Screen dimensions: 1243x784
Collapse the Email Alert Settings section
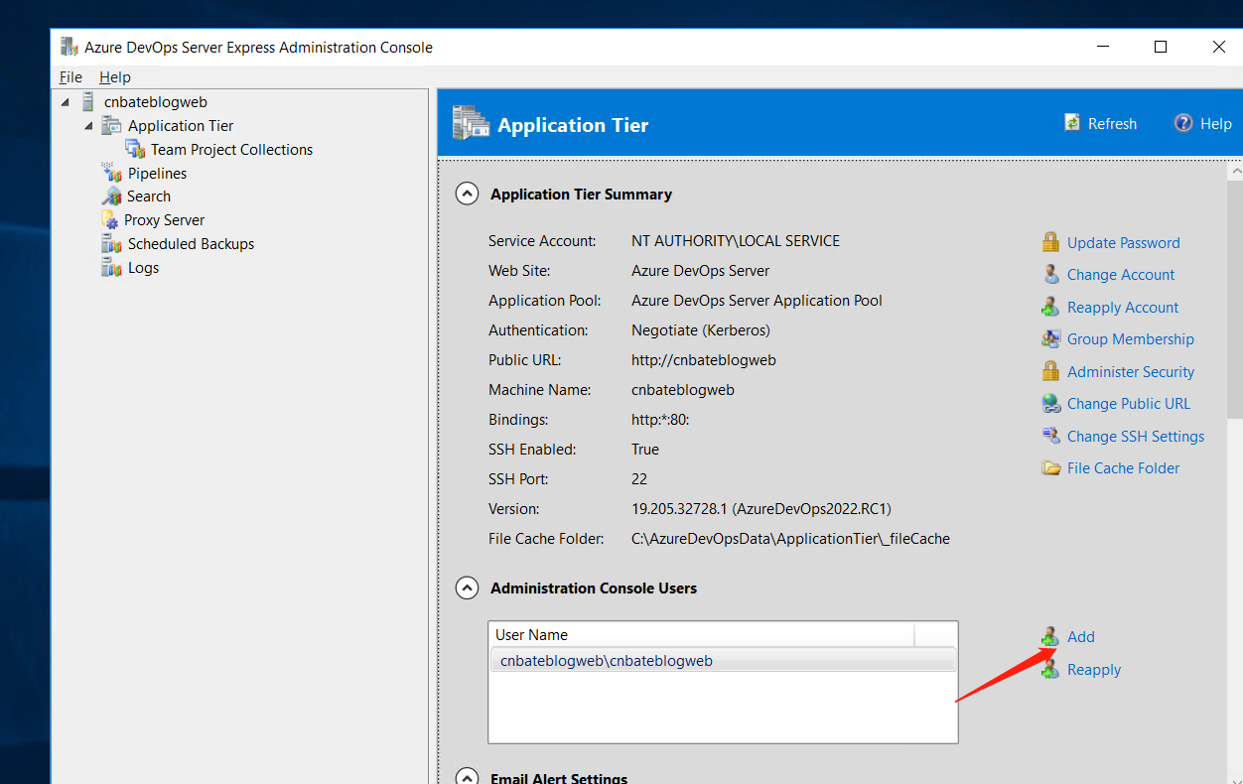click(467, 777)
